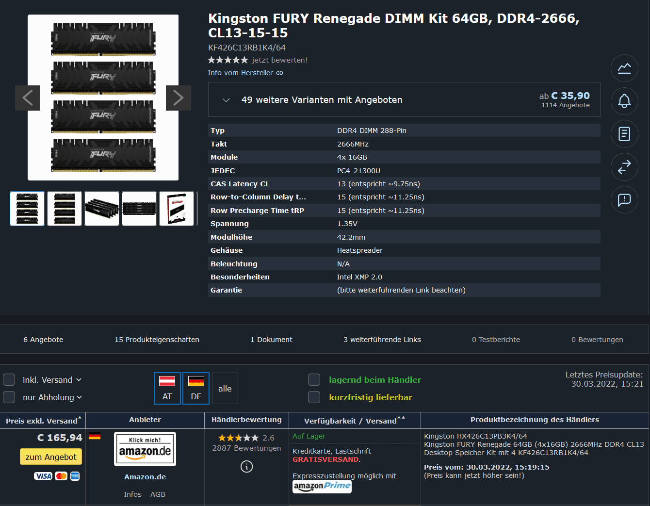Sort by Preis exkl. Versand column
The width and height of the screenshot is (650, 506).
(x=43, y=420)
